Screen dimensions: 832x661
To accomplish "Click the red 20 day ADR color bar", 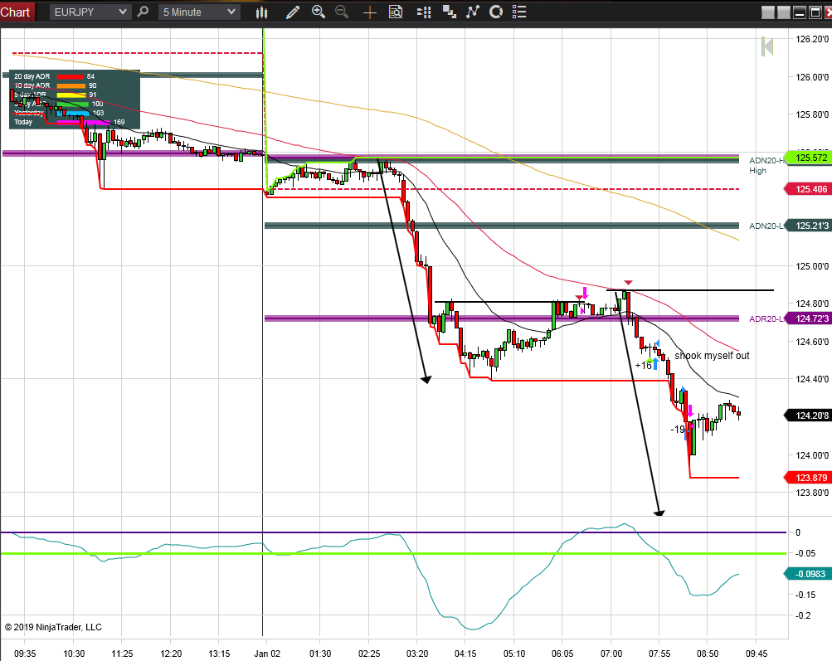I will (x=70, y=76).
